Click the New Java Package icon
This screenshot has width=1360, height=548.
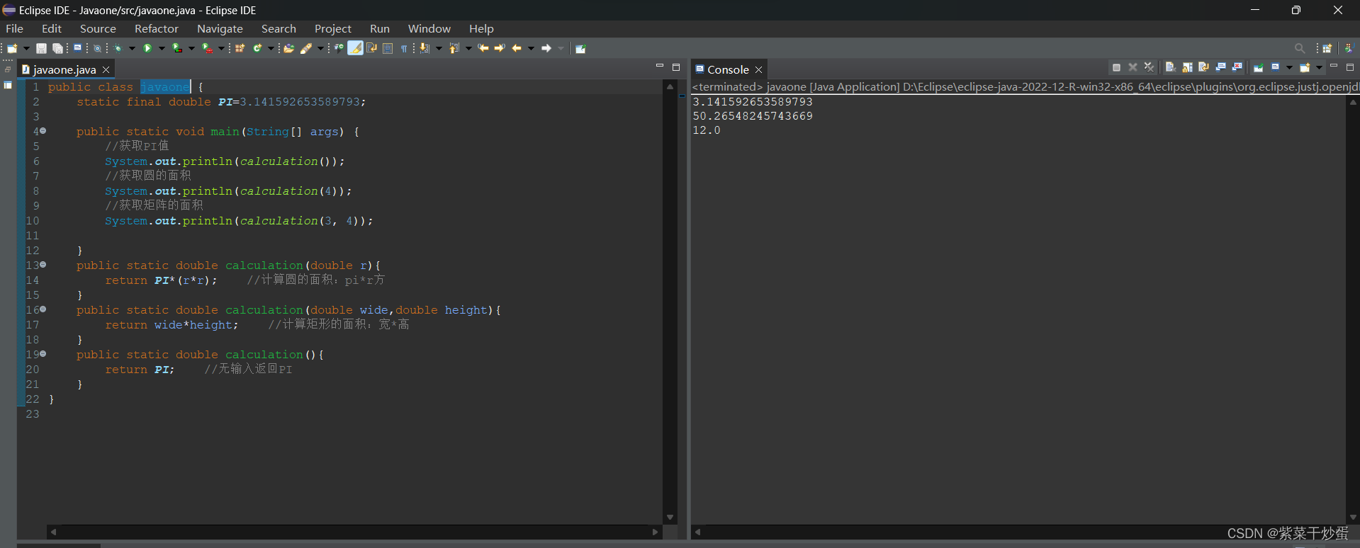[240, 48]
